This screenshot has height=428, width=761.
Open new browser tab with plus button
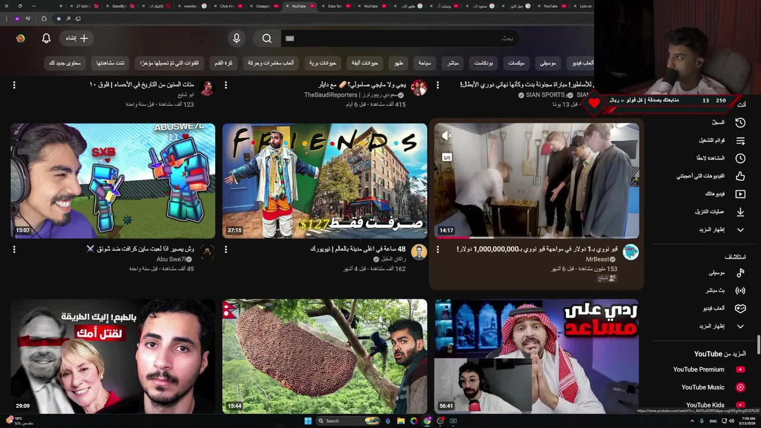pos(62,6)
